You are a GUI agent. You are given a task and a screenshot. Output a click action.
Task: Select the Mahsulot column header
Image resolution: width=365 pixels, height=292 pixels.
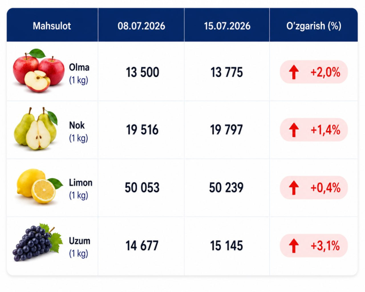tap(52, 25)
